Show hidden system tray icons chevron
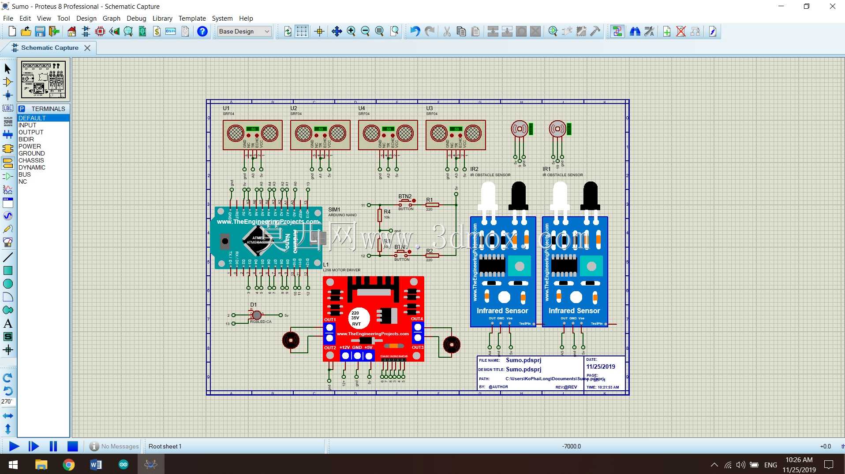The width and height of the screenshot is (845, 474). tap(714, 465)
